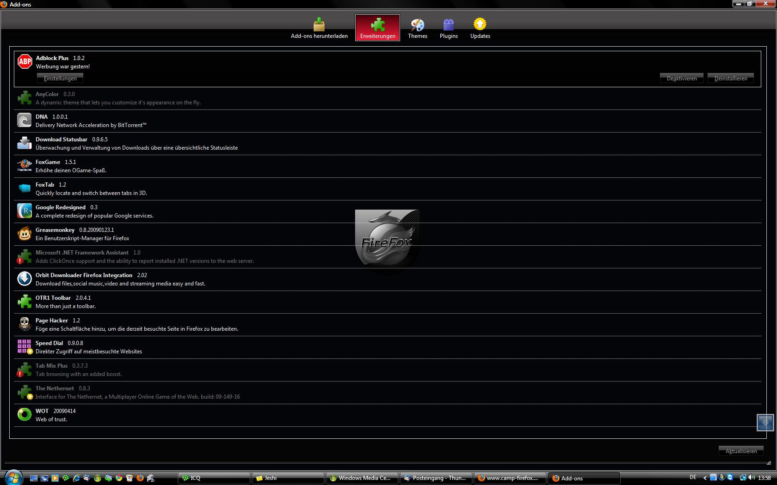Open the volume control in tray

752,478
